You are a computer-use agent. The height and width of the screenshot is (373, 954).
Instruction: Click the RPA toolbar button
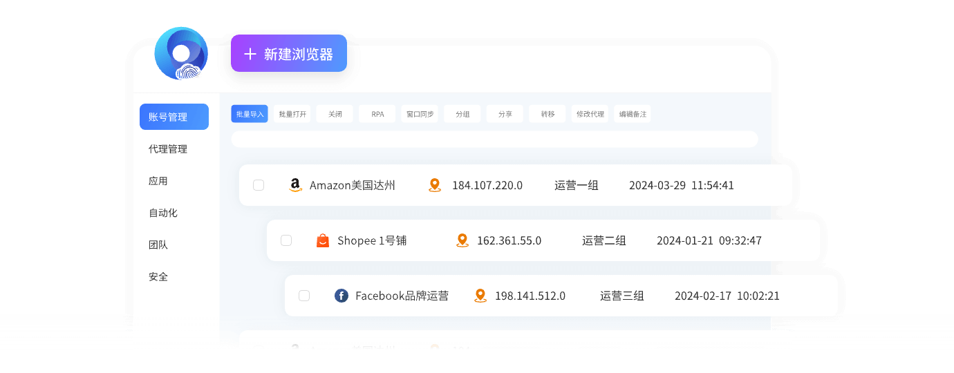tap(377, 114)
